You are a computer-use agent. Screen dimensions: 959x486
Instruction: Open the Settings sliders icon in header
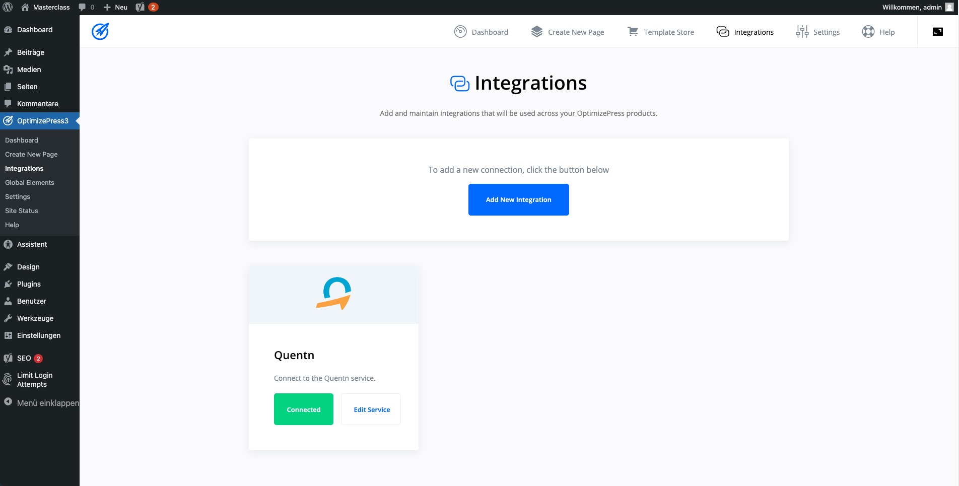(802, 32)
